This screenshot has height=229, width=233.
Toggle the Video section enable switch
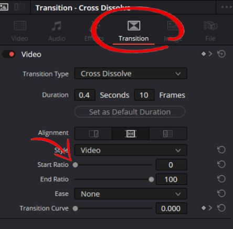click(9, 54)
